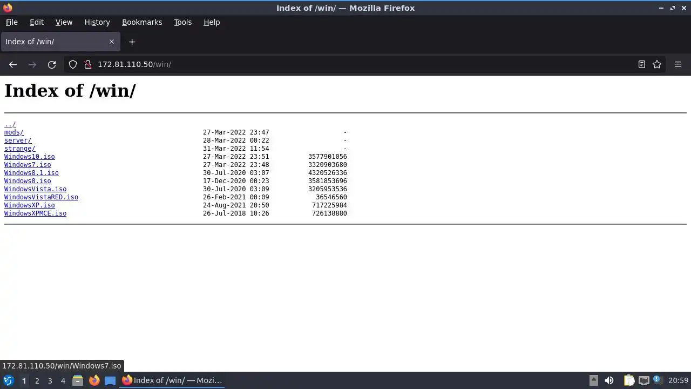Click the removable media tray icon

tap(594, 380)
